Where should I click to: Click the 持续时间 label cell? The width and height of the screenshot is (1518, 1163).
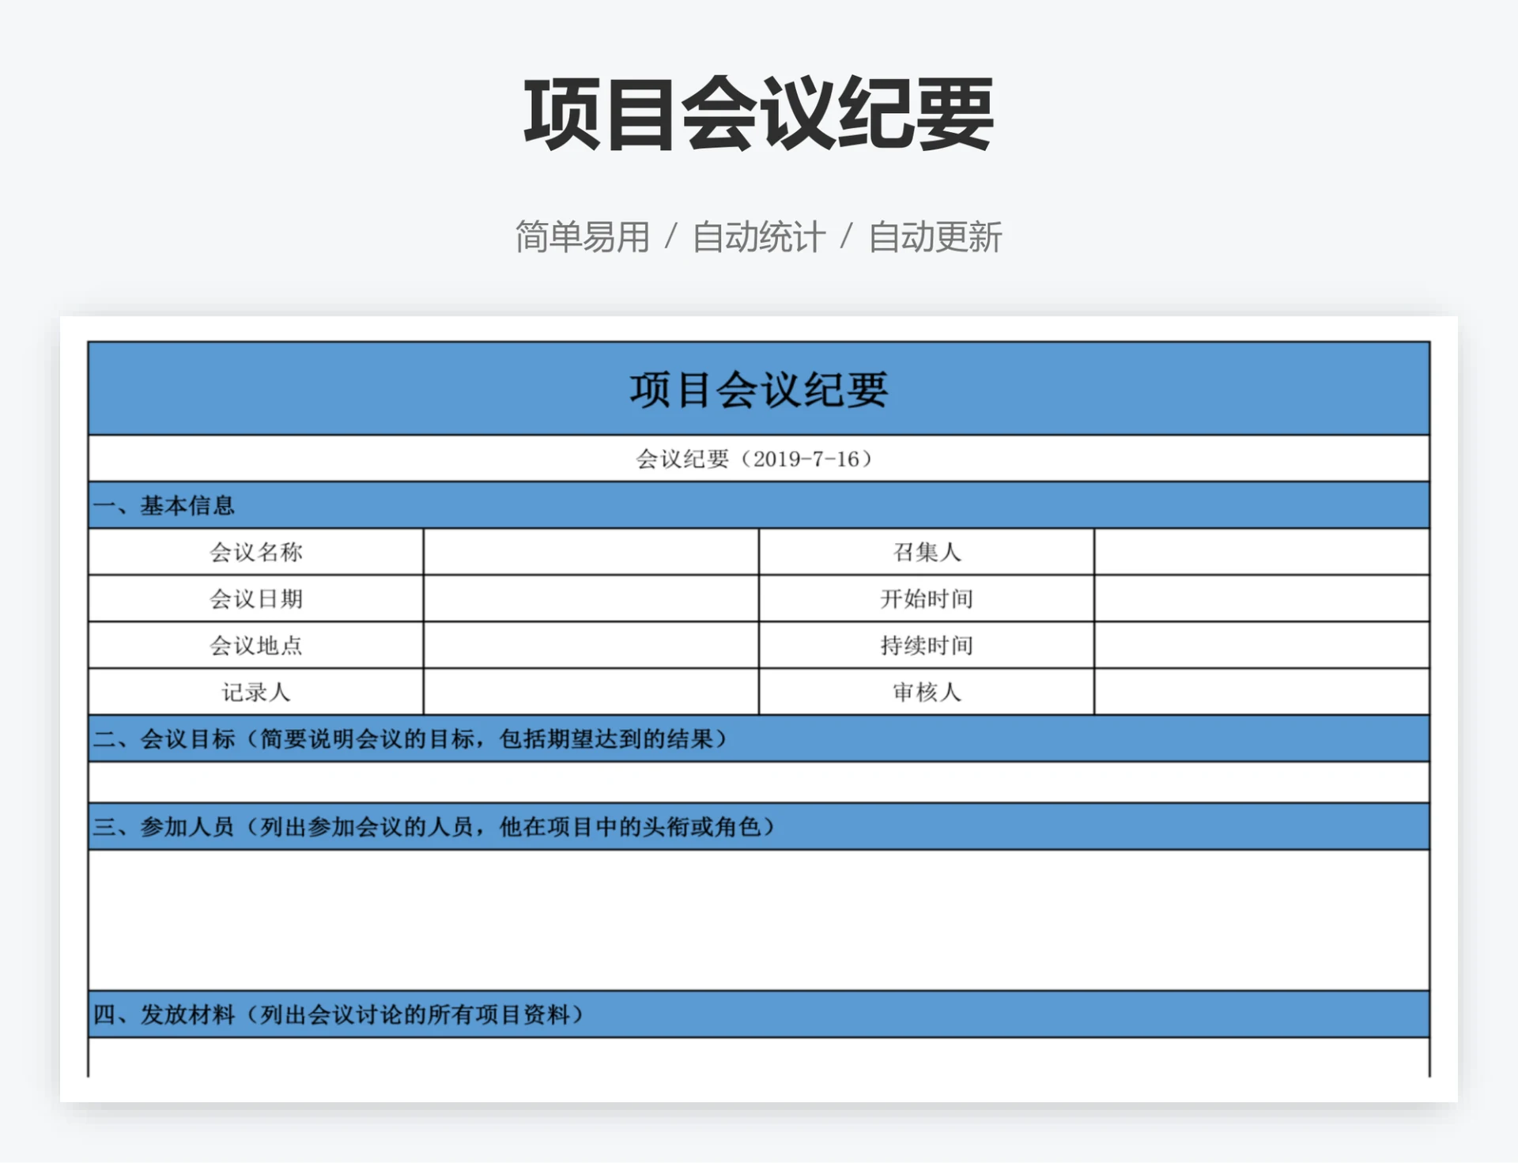coord(927,645)
